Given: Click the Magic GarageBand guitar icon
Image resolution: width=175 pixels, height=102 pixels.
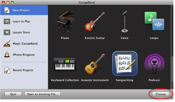Looking at the screenshot, I should click(7, 44).
